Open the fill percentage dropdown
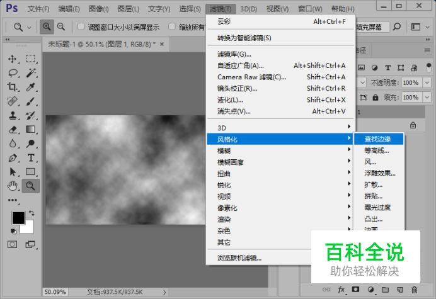The height and width of the screenshot is (299, 436). (x=427, y=98)
